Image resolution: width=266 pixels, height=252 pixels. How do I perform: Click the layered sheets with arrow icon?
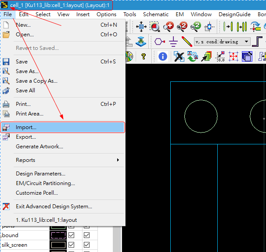pos(206,56)
